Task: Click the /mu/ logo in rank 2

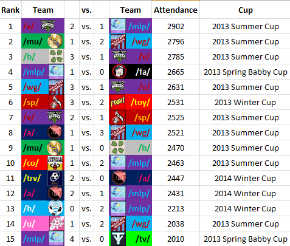Action: pyautogui.click(x=55, y=41)
